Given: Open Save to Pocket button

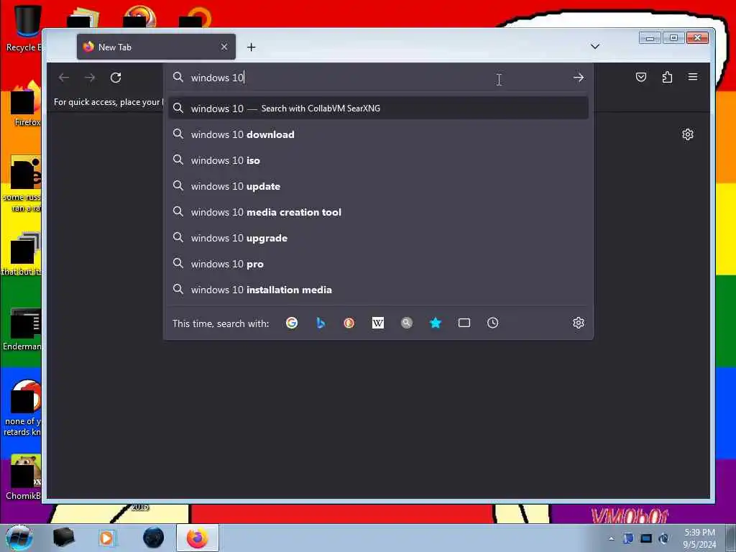Looking at the screenshot, I should [640, 77].
